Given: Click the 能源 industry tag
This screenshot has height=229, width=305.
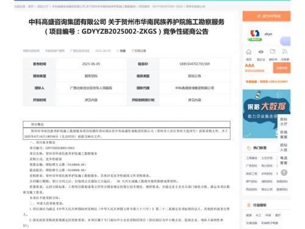Looking at the screenshot, I should click(x=249, y=215).
